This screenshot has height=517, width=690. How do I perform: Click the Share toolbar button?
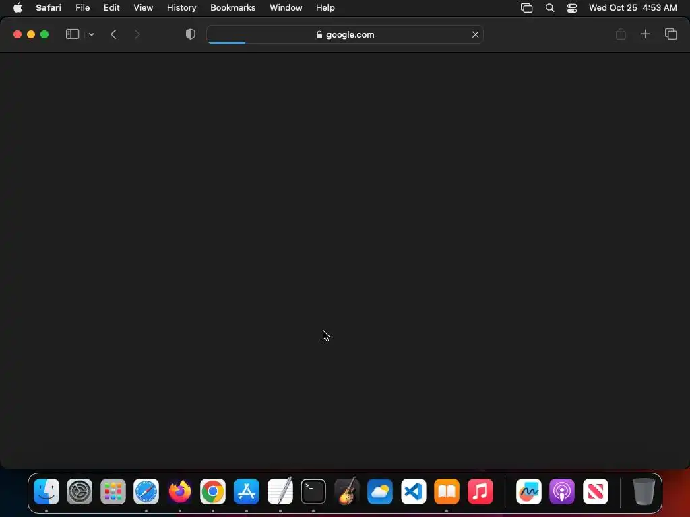tap(621, 34)
